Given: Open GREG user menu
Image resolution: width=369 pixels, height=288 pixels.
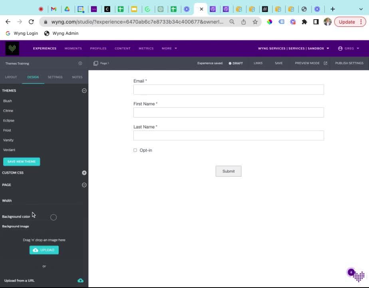Looking at the screenshot, I should [349, 48].
